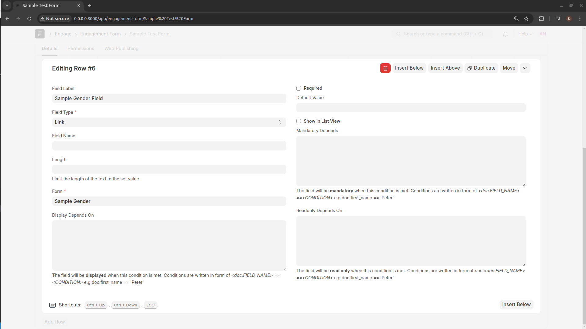This screenshot has width=586, height=329.
Task: Open tab search dropdown arrow
Action: (x=7, y=5)
